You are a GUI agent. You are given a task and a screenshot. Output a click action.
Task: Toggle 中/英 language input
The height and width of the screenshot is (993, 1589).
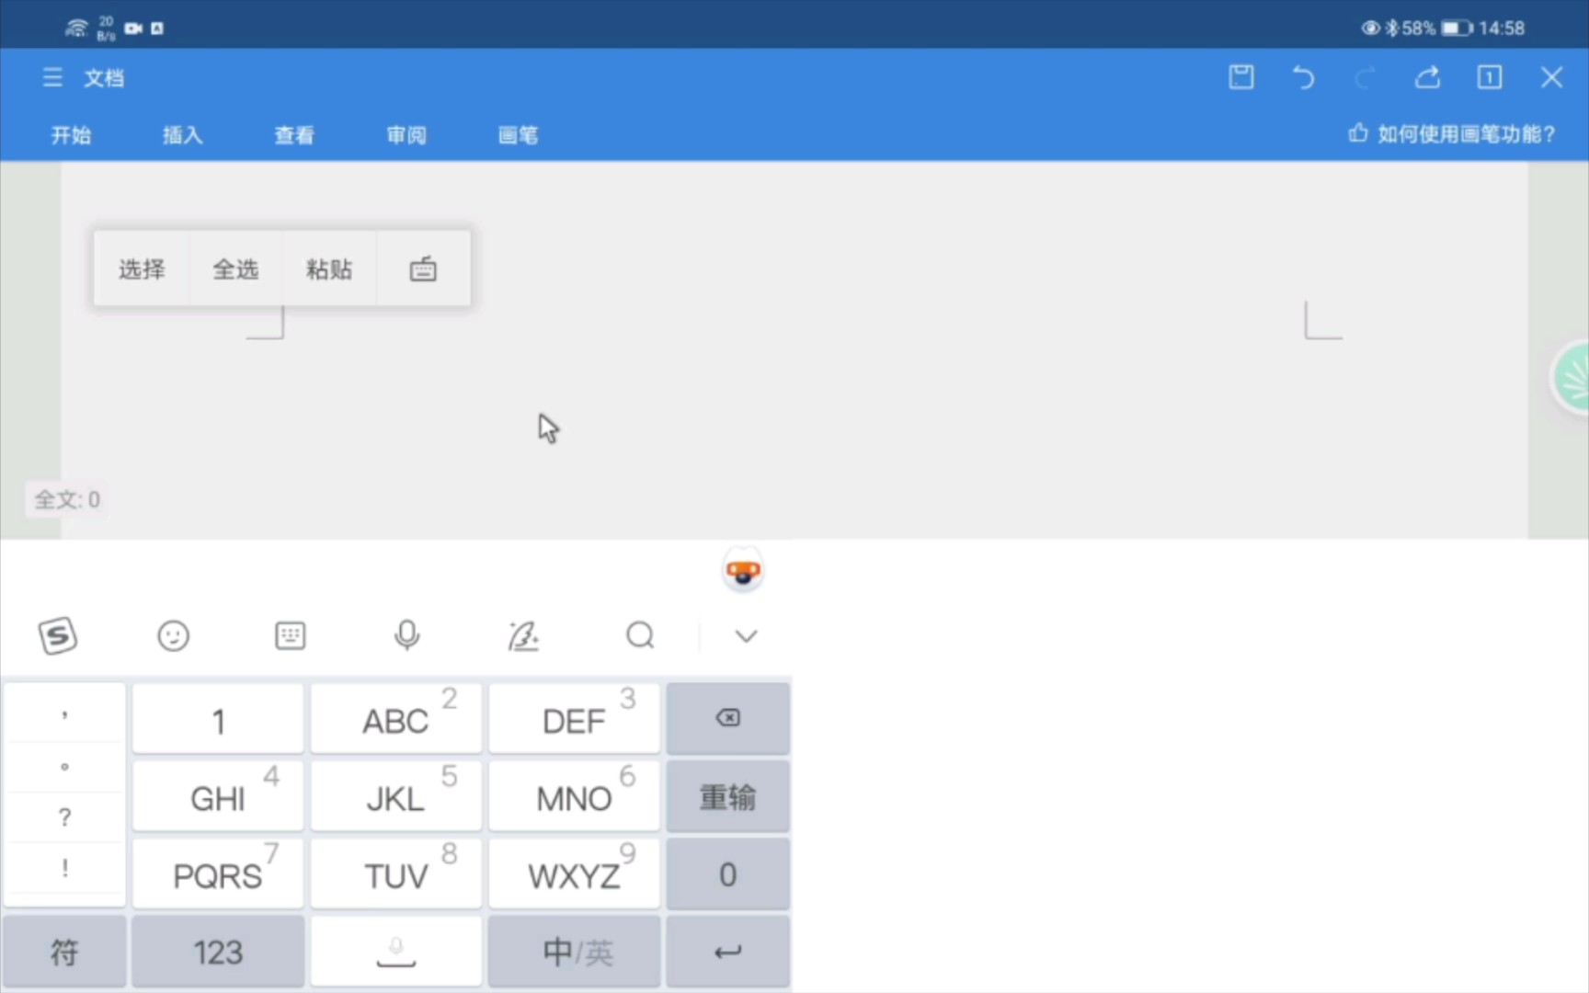[575, 952]
